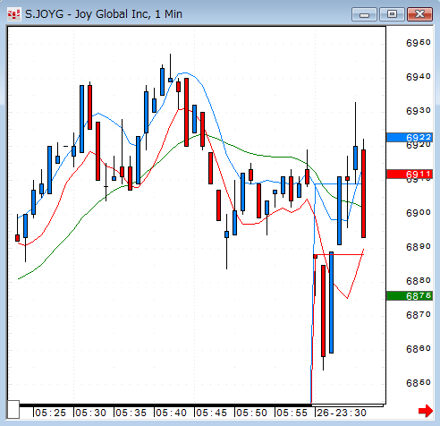The image size is (440, 426).
Task: Click the 05:40 time axis marker
Action: pyautogui.click(x=171, y=413)
